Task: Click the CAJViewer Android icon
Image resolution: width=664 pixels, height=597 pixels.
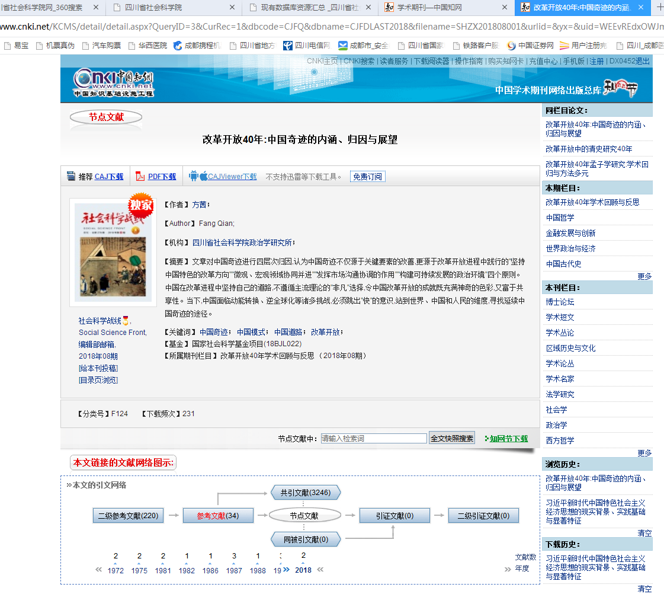Action: (x=193, y=176)
